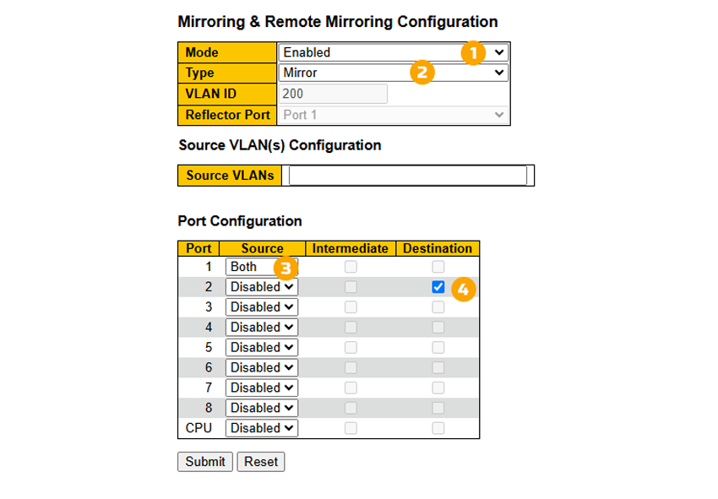Expand the Source dropdown for port 2
The width and height of the screenshot is (718, 499).
[x=262, y=287]
